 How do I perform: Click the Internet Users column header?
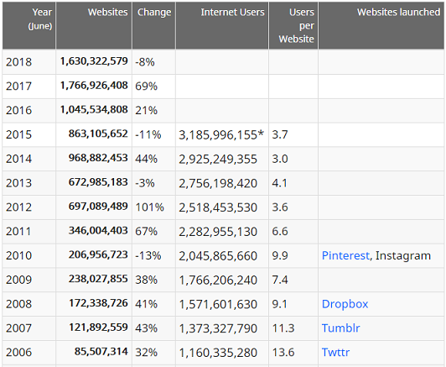click(x=222, y=25)
